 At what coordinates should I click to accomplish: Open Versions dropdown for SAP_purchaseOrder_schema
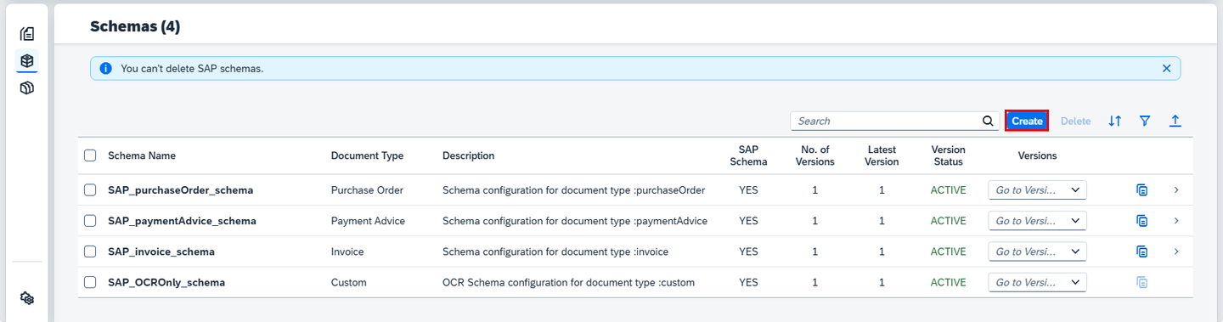1037,190
